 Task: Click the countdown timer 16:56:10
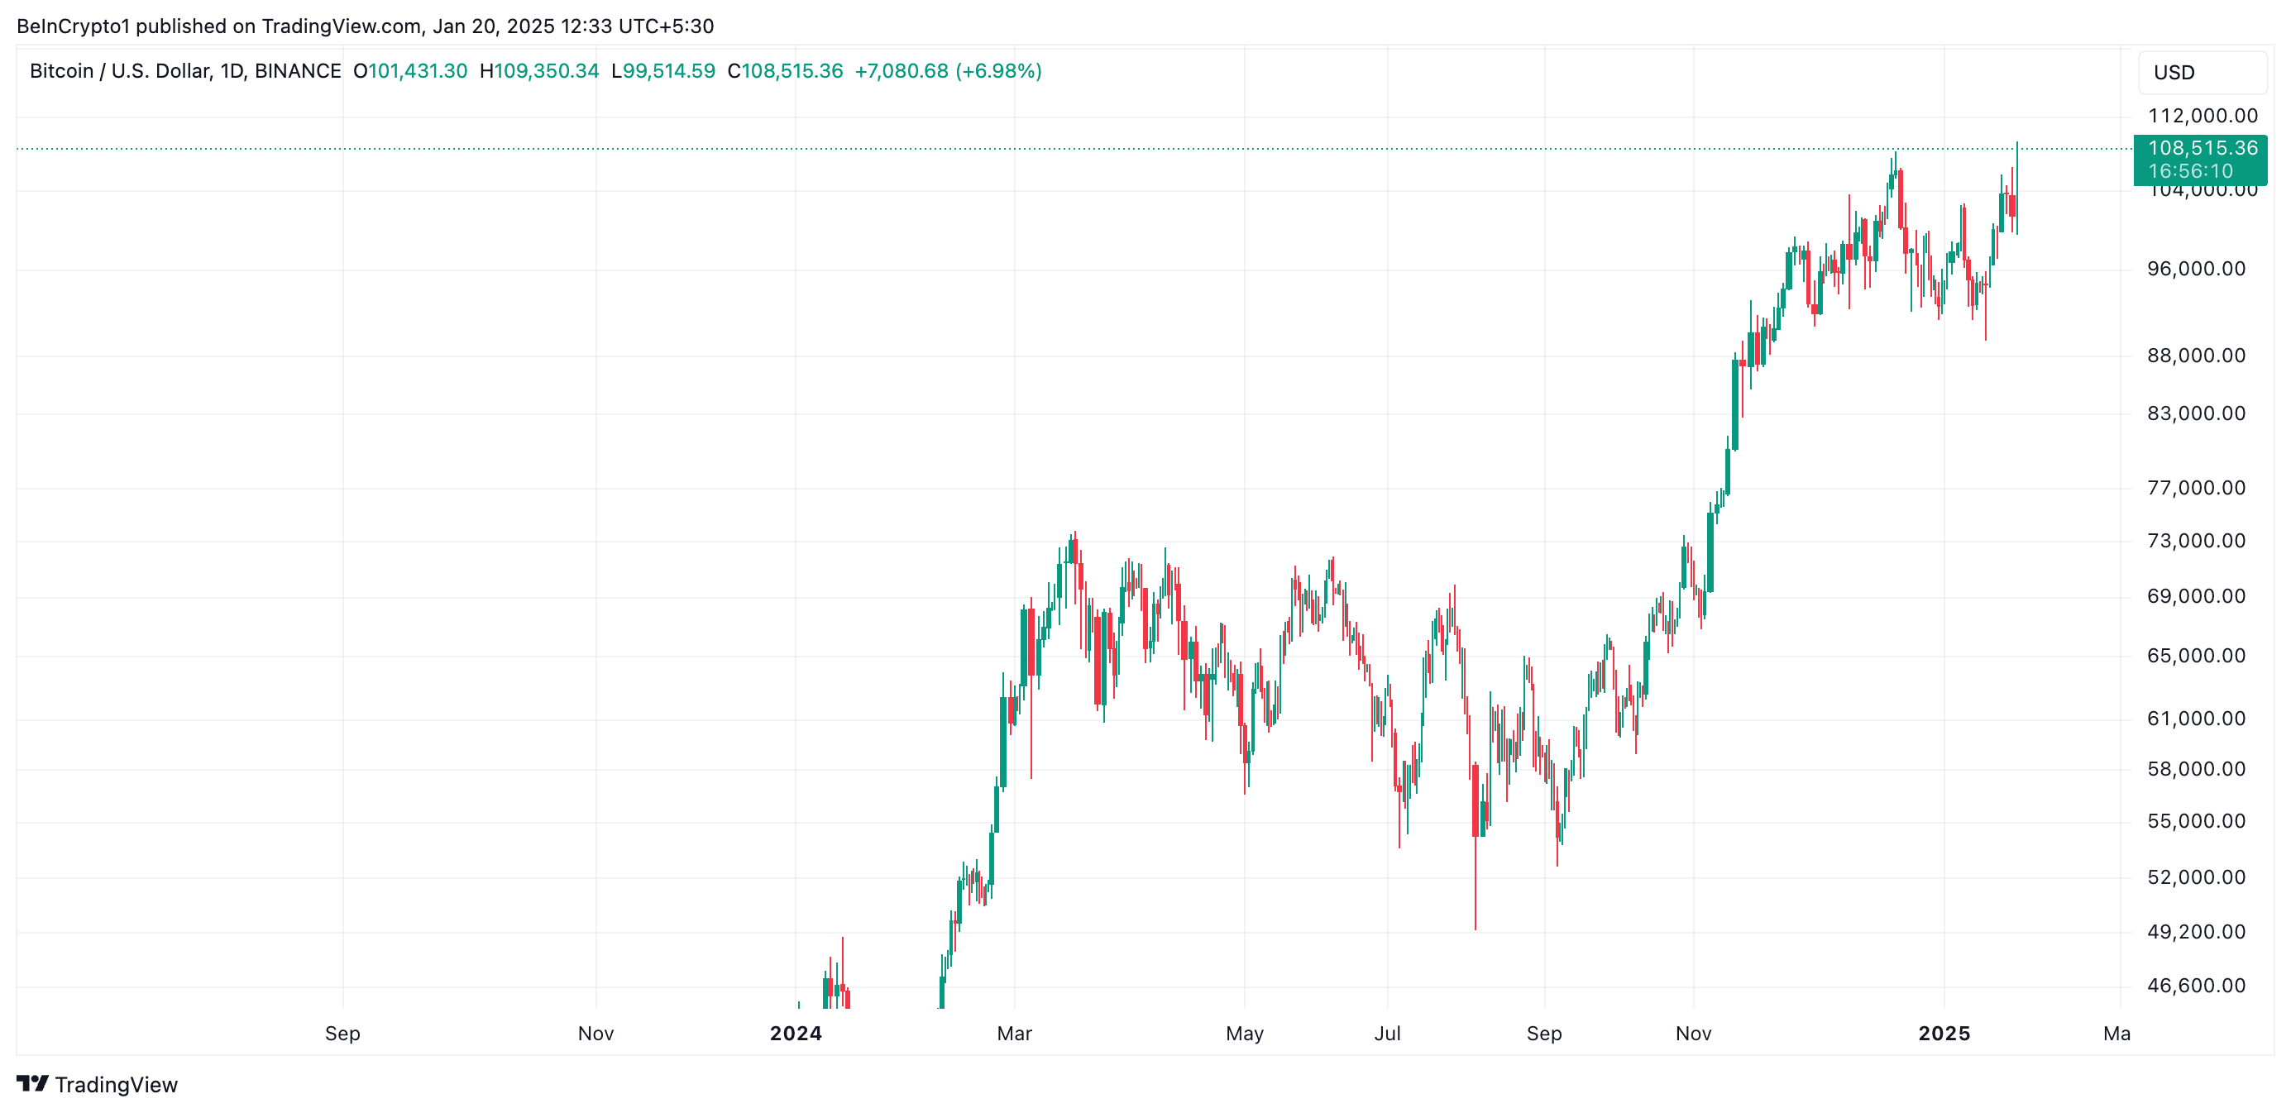[2190, 170]
